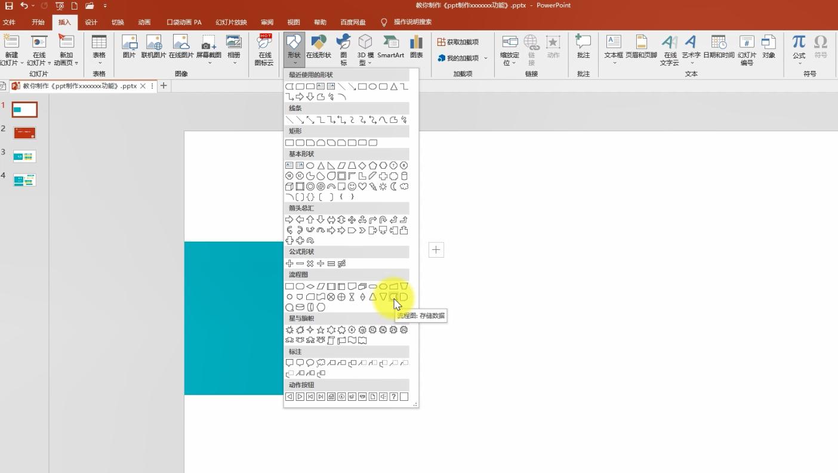The width and height of the screenshot is (838, 473).
Task: Open the 审阅 review tab
Action: tap(267, 23)
